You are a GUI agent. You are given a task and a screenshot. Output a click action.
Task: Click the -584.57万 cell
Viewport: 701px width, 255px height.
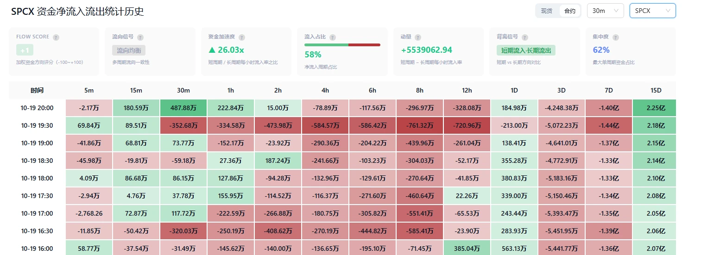click(325, 125)
